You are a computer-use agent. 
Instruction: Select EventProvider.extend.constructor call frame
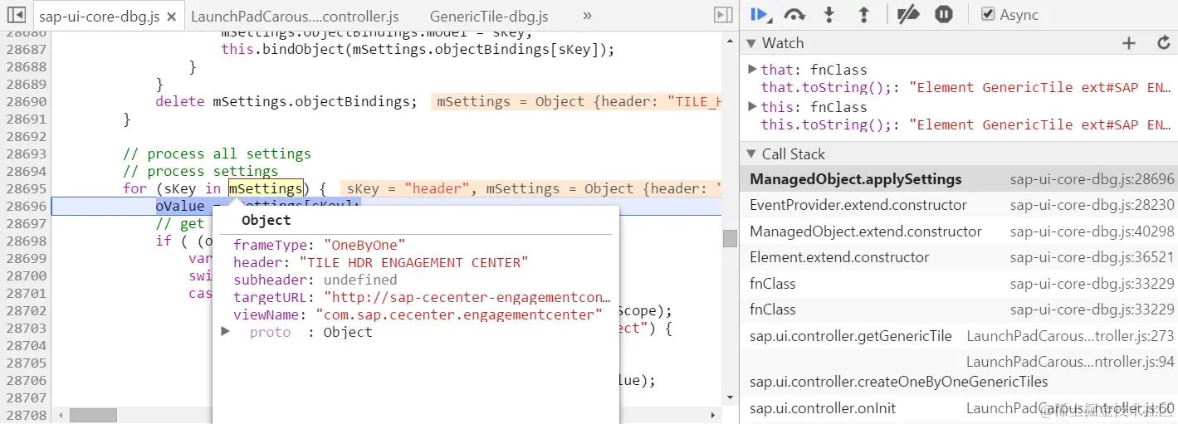click(958, 205)
